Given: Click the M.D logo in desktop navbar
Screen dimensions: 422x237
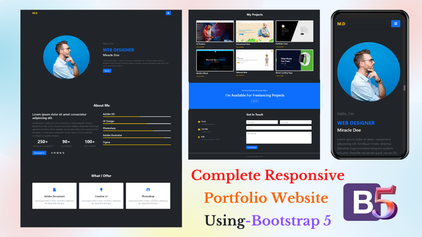Looking at the screenshot, I should [35, 13].
